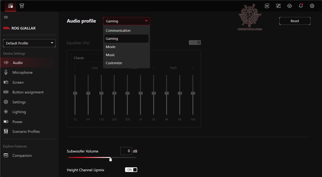This screenshot has height=177, width=322.
Task: Click the Reset button
Action: click(295, 21)
